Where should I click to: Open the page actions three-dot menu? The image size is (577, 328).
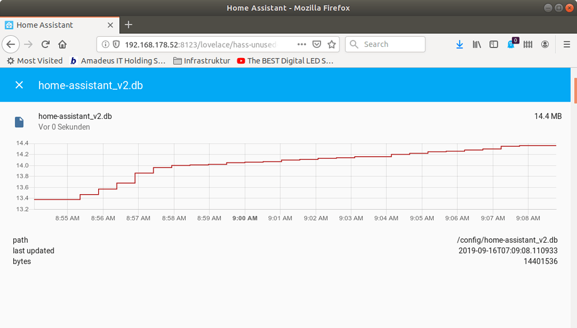pos(302,44)
